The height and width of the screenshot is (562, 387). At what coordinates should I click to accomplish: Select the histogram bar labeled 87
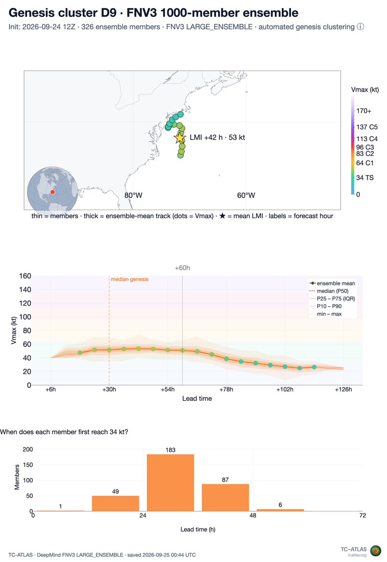(226, 498)
